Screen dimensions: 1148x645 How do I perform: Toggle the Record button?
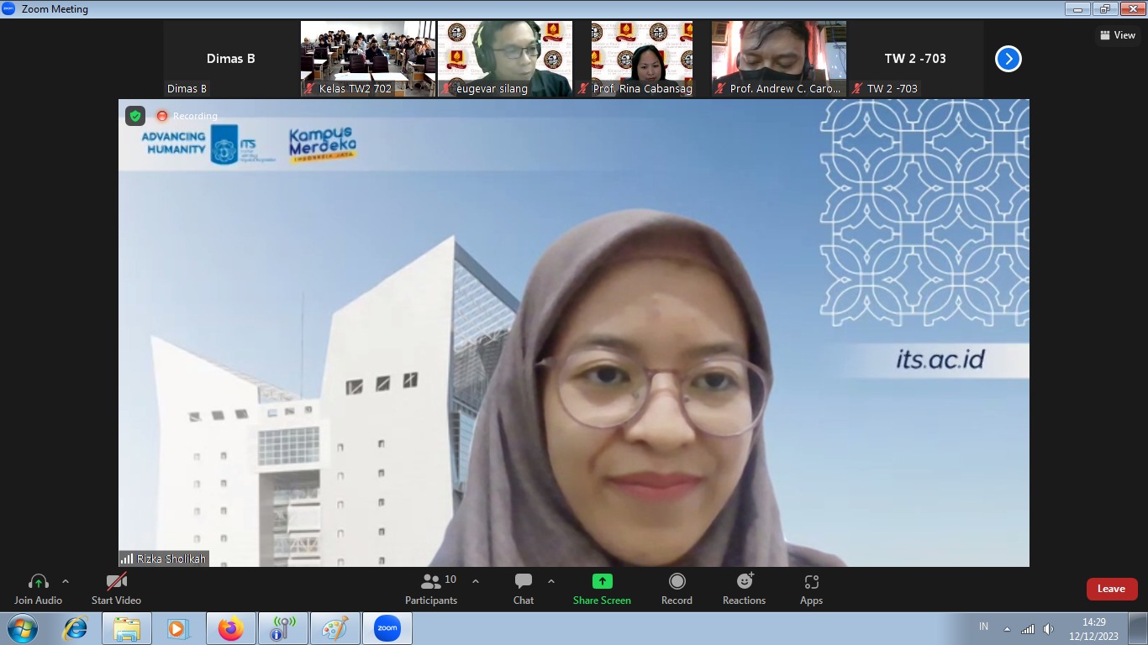click(677, 581)
